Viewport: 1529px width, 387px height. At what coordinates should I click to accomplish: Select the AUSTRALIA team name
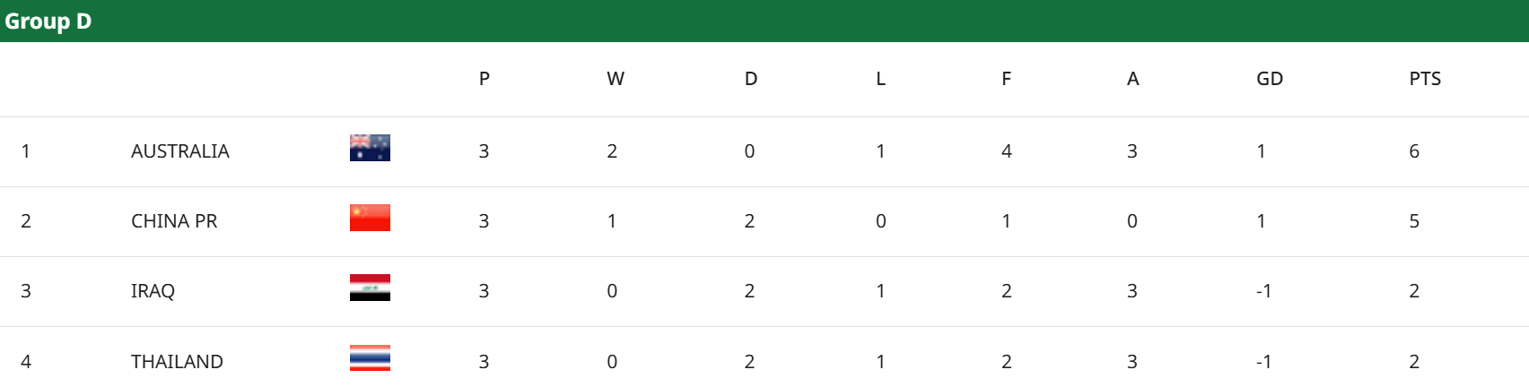[x=180, y=151]
